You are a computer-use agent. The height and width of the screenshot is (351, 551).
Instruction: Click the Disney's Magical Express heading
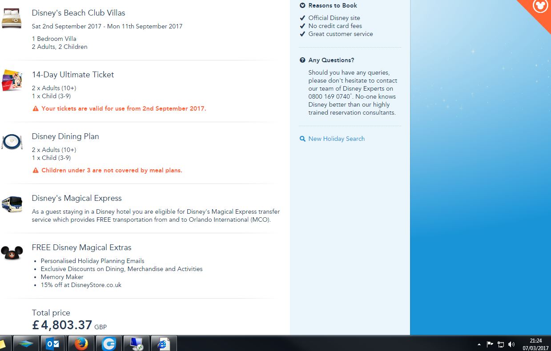click(76, 198)
